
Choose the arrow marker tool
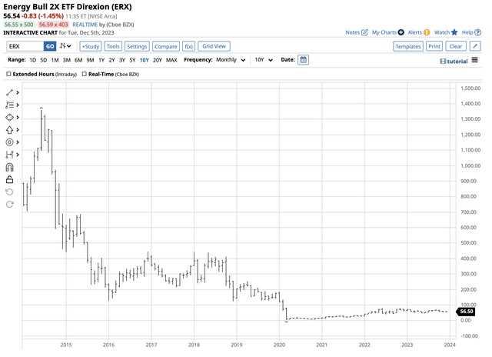pos(9,130)
